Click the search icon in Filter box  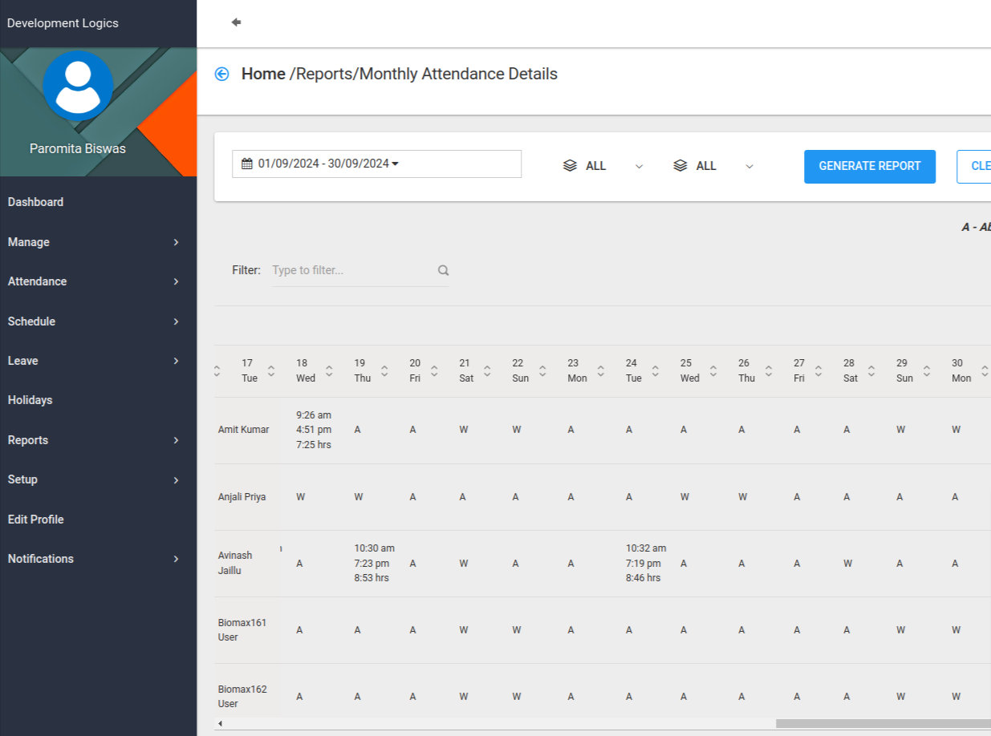click(443, 270)
